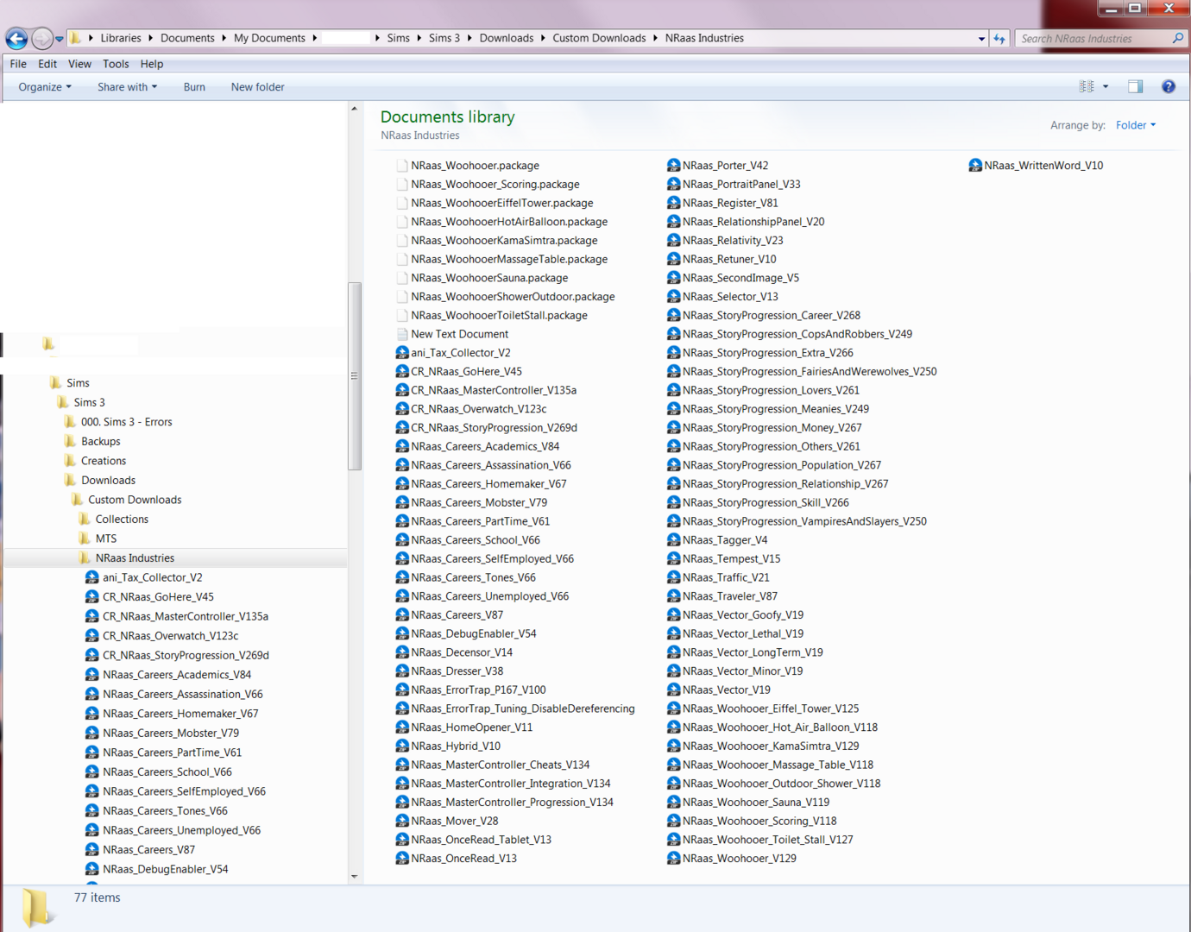Open the Share with dropdown

pos(127,87)
